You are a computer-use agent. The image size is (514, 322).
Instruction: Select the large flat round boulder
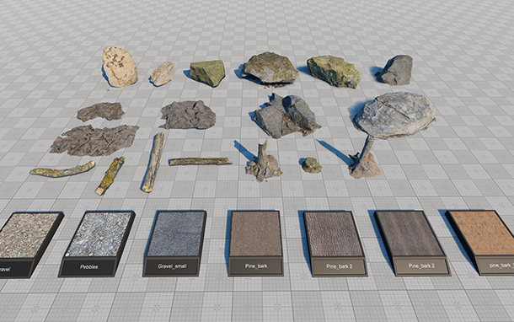[x=395, y=115]
